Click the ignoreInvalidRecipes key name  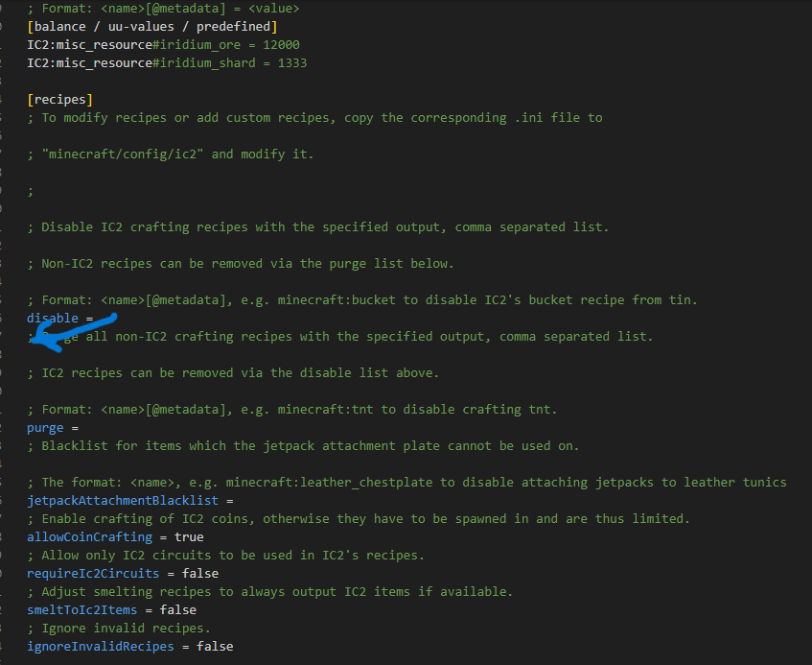(101, 647)
